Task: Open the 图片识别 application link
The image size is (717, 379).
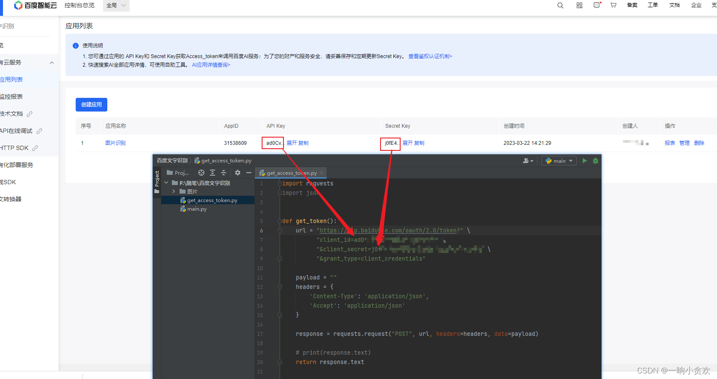Action: (x=115, y=143)
